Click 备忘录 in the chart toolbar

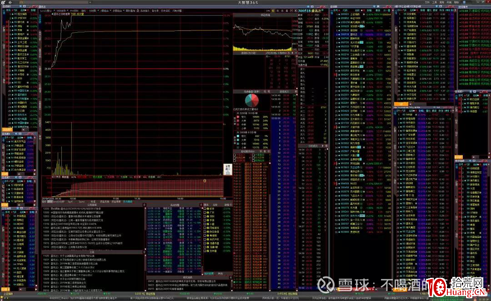[155, 10]
